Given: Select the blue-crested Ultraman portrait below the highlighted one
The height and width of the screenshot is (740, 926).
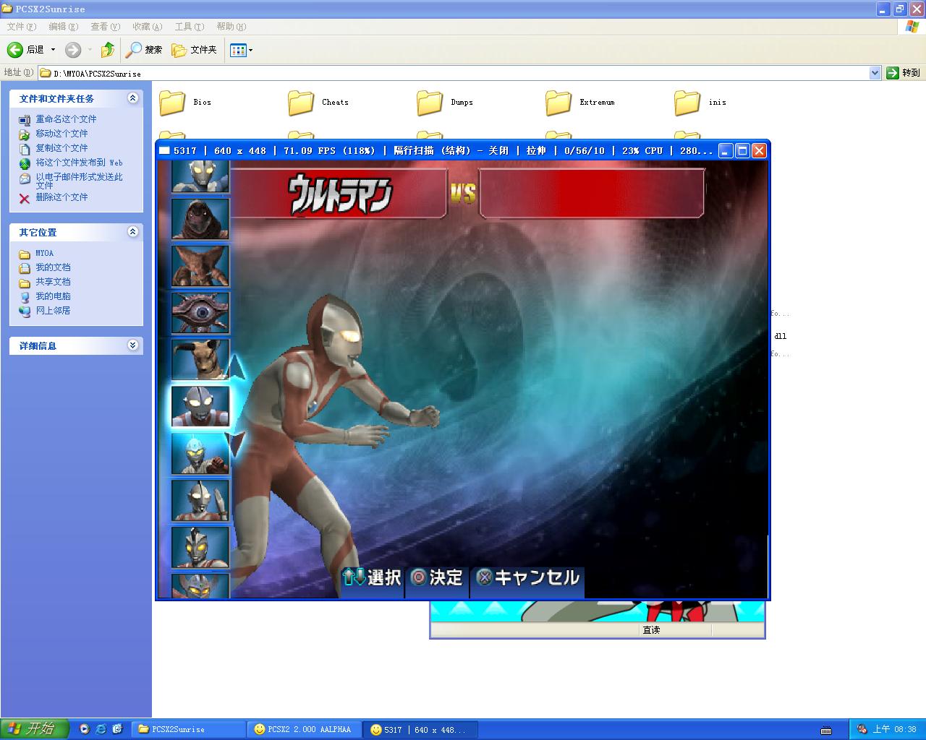Looking at the screenshot, I should point(200,454).
